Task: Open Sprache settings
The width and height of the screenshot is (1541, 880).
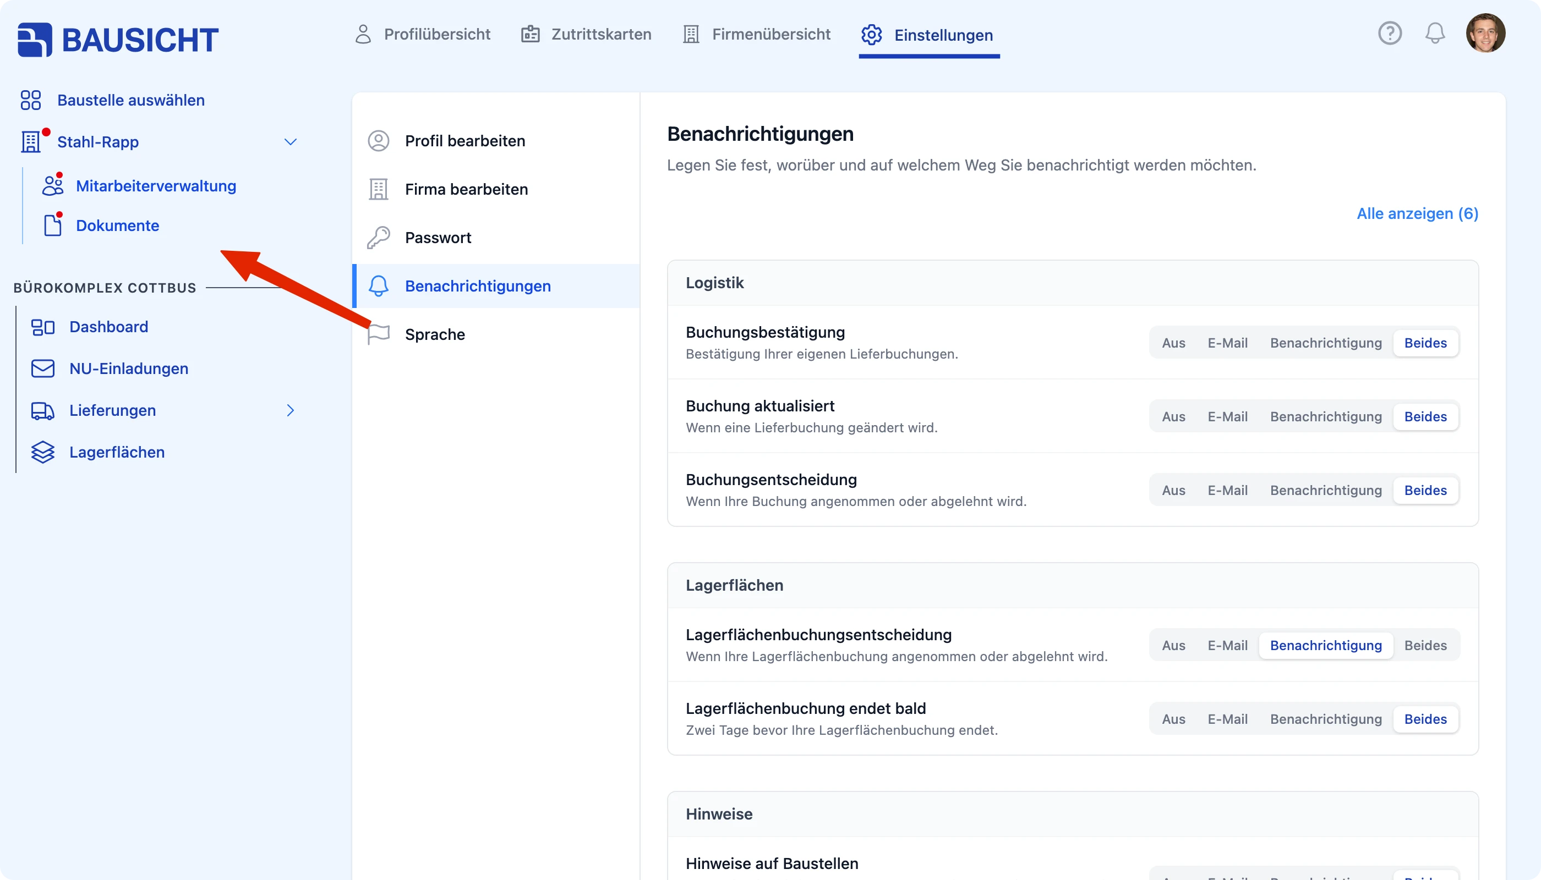Action: pyautogui.click(x=496, y=334)
